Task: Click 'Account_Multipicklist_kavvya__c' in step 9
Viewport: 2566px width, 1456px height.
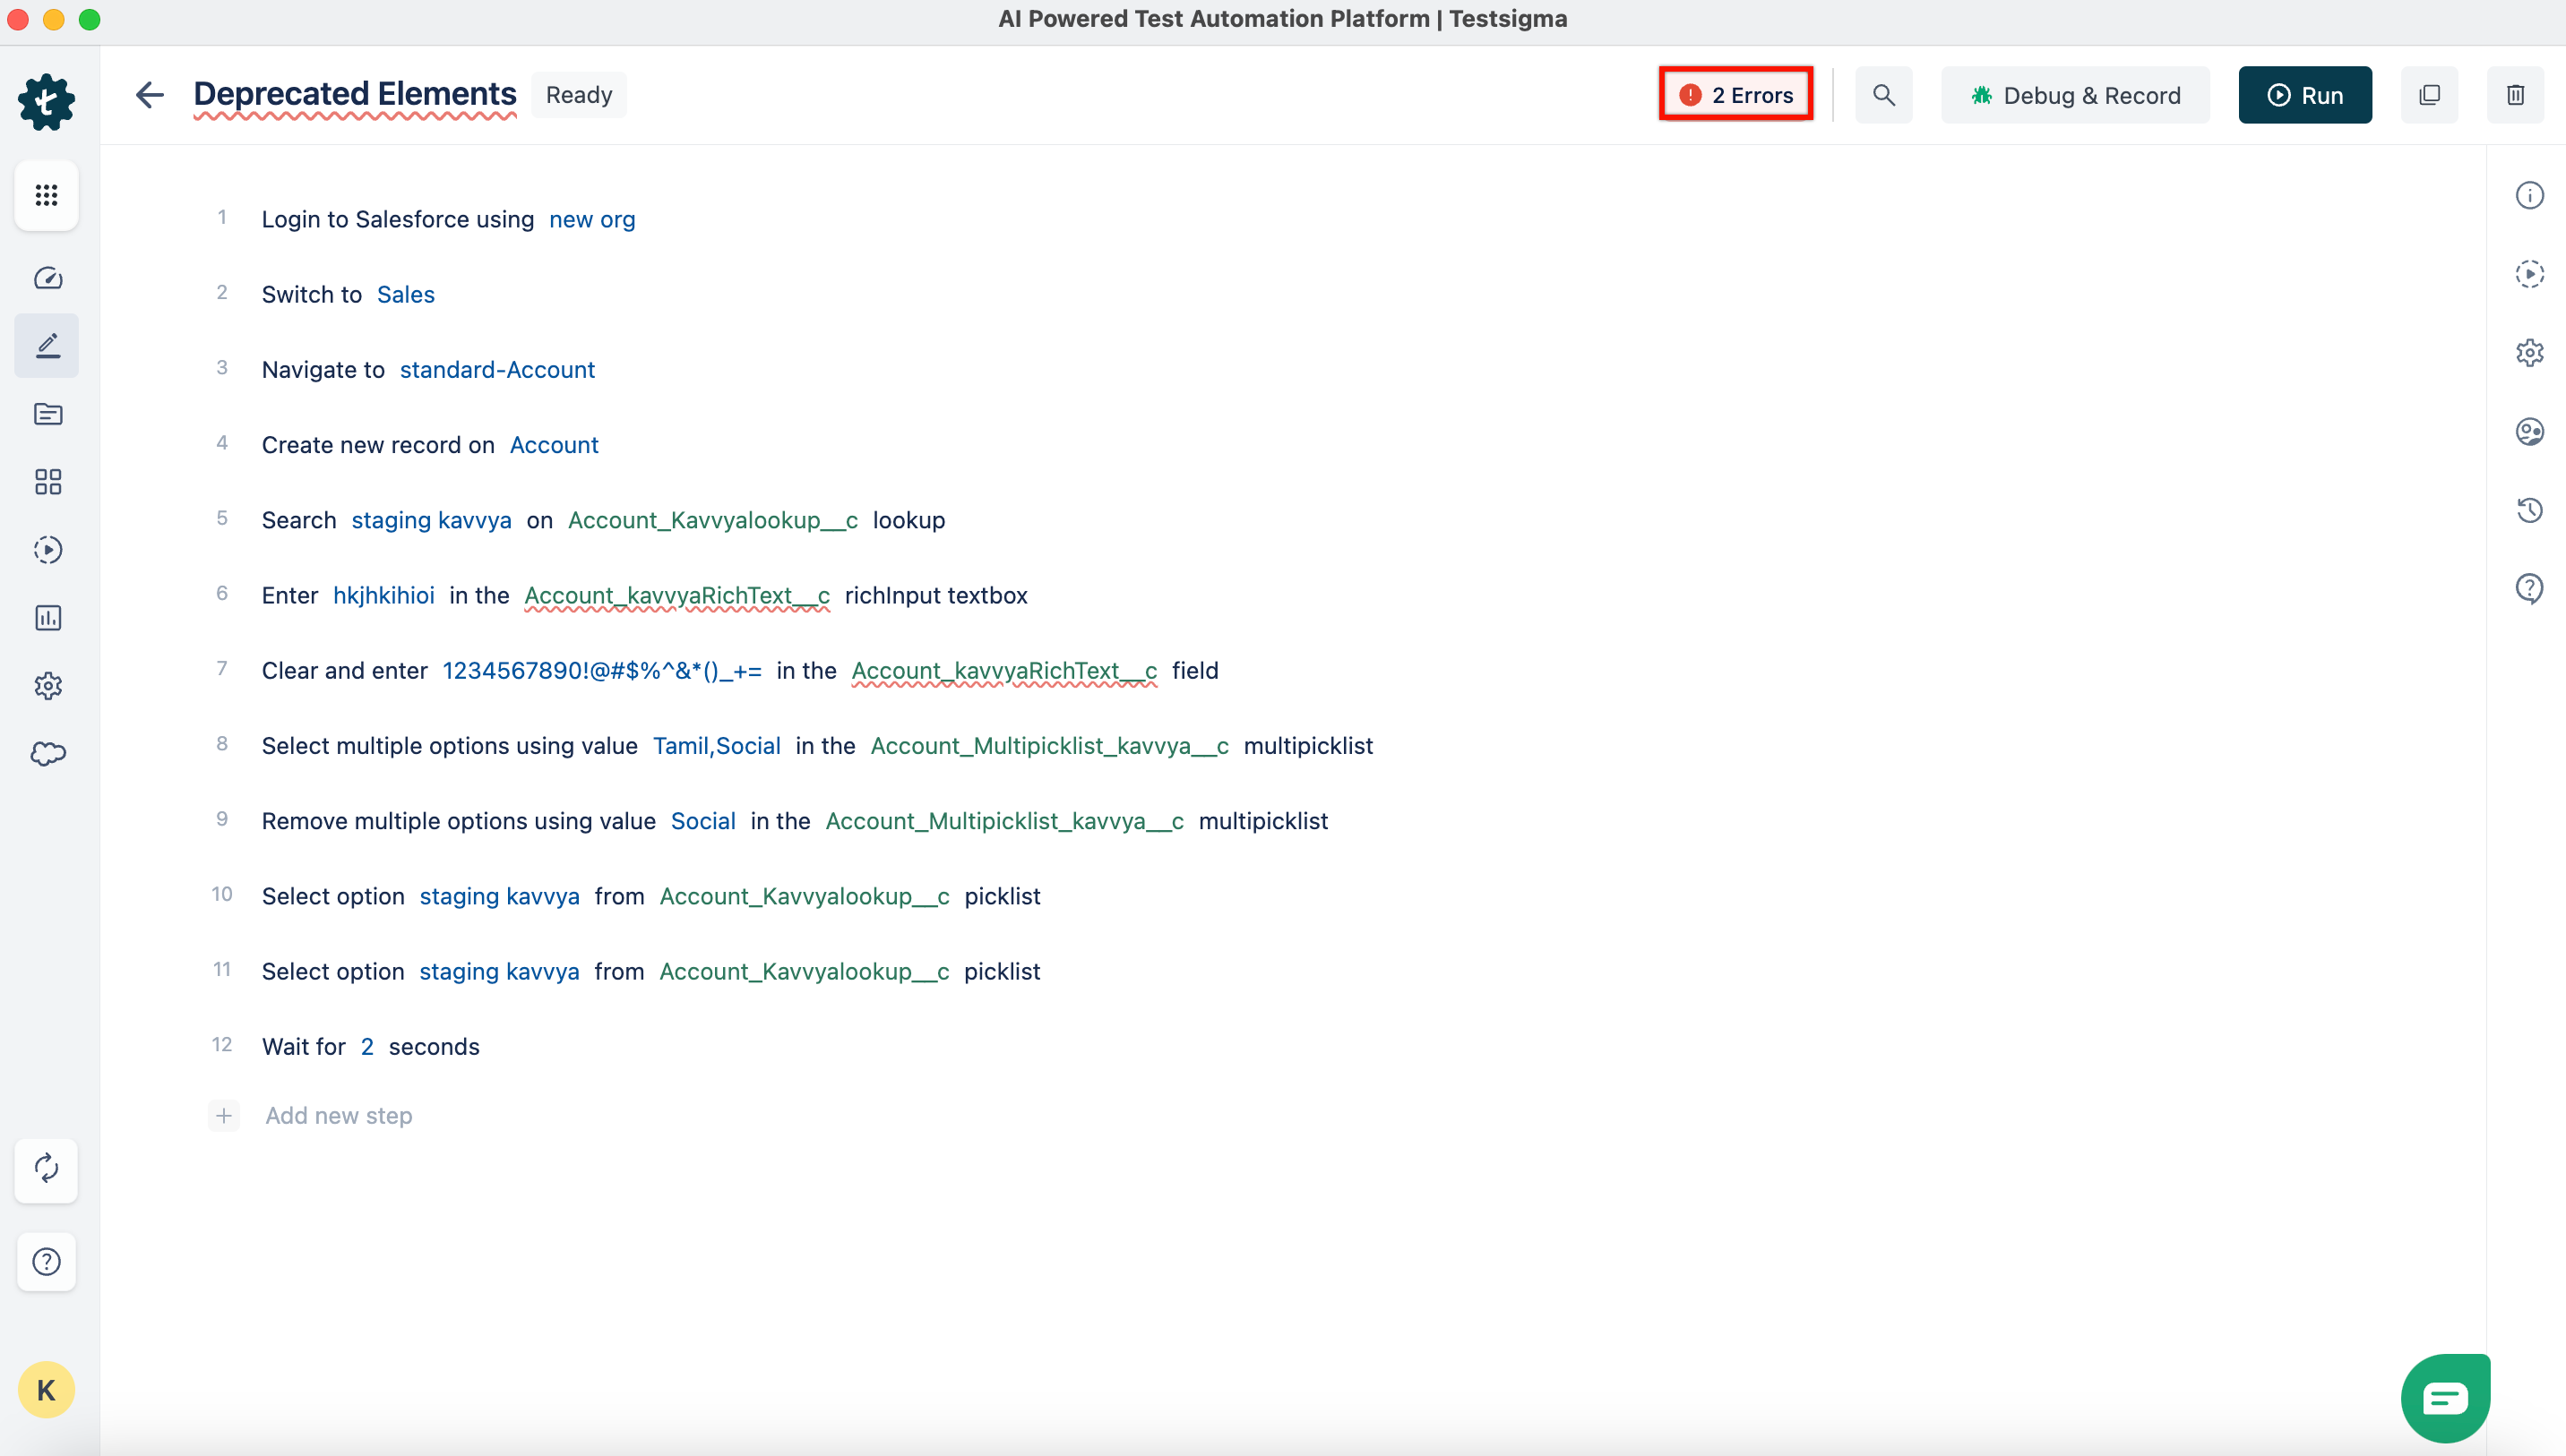Action: [1004, 821]
